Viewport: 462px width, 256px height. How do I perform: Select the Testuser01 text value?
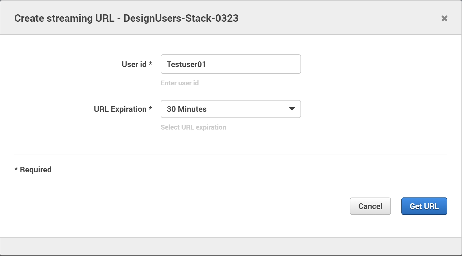186,64
